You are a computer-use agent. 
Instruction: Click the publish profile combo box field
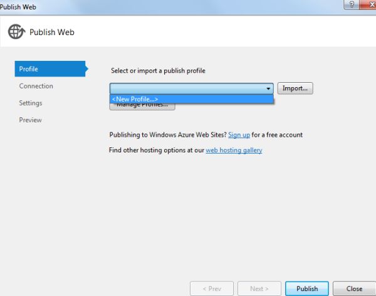tap(191, 88)
